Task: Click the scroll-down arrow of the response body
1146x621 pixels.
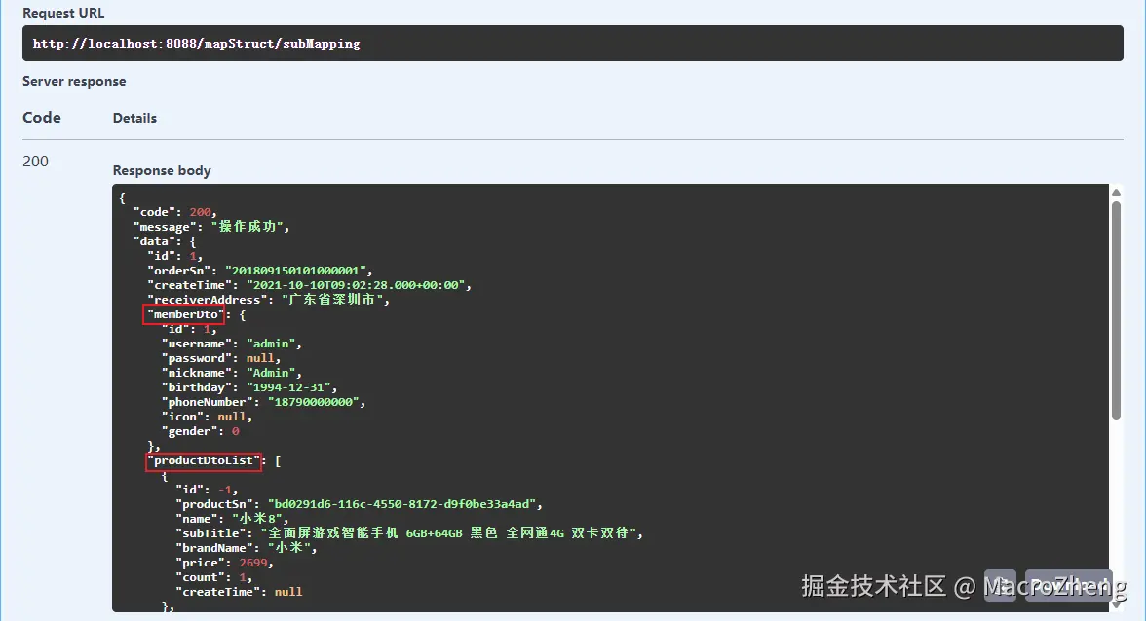Action: pos(1116,604)
